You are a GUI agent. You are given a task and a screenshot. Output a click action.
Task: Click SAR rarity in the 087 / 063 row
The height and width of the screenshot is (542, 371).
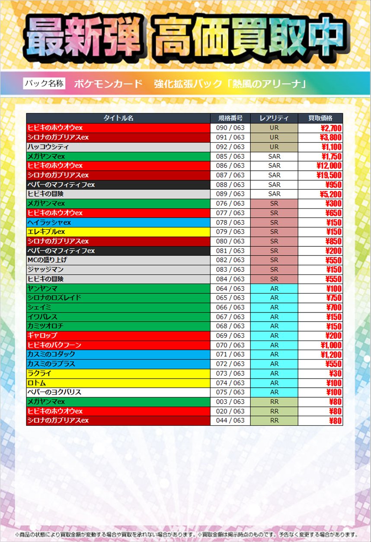274,175
